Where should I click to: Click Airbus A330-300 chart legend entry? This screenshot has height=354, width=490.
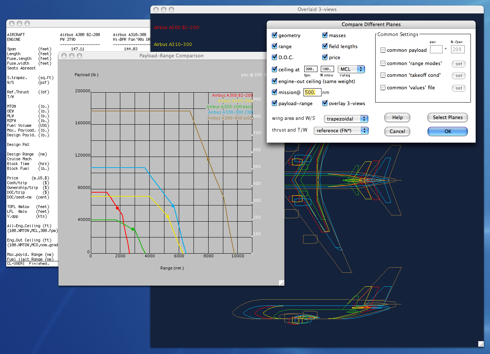click(230, 112)
